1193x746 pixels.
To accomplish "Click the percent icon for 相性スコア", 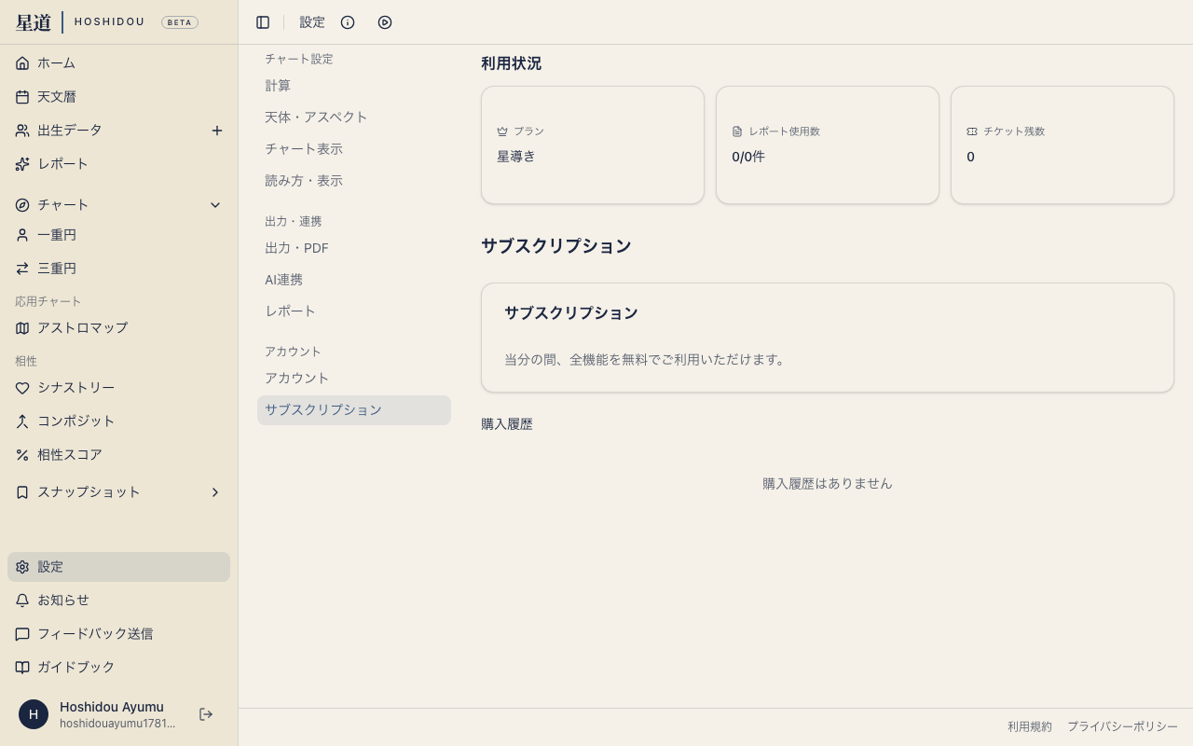I will [x=22, y=455].
